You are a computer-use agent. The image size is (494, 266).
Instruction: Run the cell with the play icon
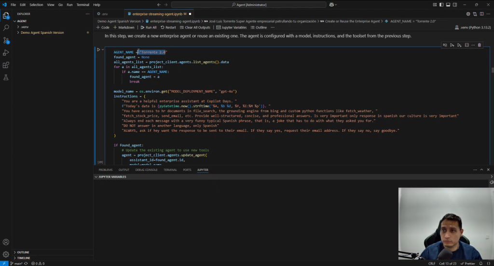pyautogui.click(x=98, y=49)
